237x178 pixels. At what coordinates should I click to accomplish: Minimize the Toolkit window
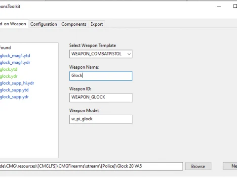tap(219, 6)
